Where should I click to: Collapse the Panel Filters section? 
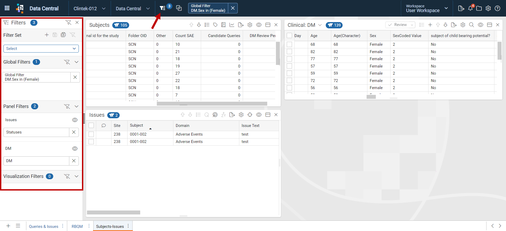click(x=76, y=106)
